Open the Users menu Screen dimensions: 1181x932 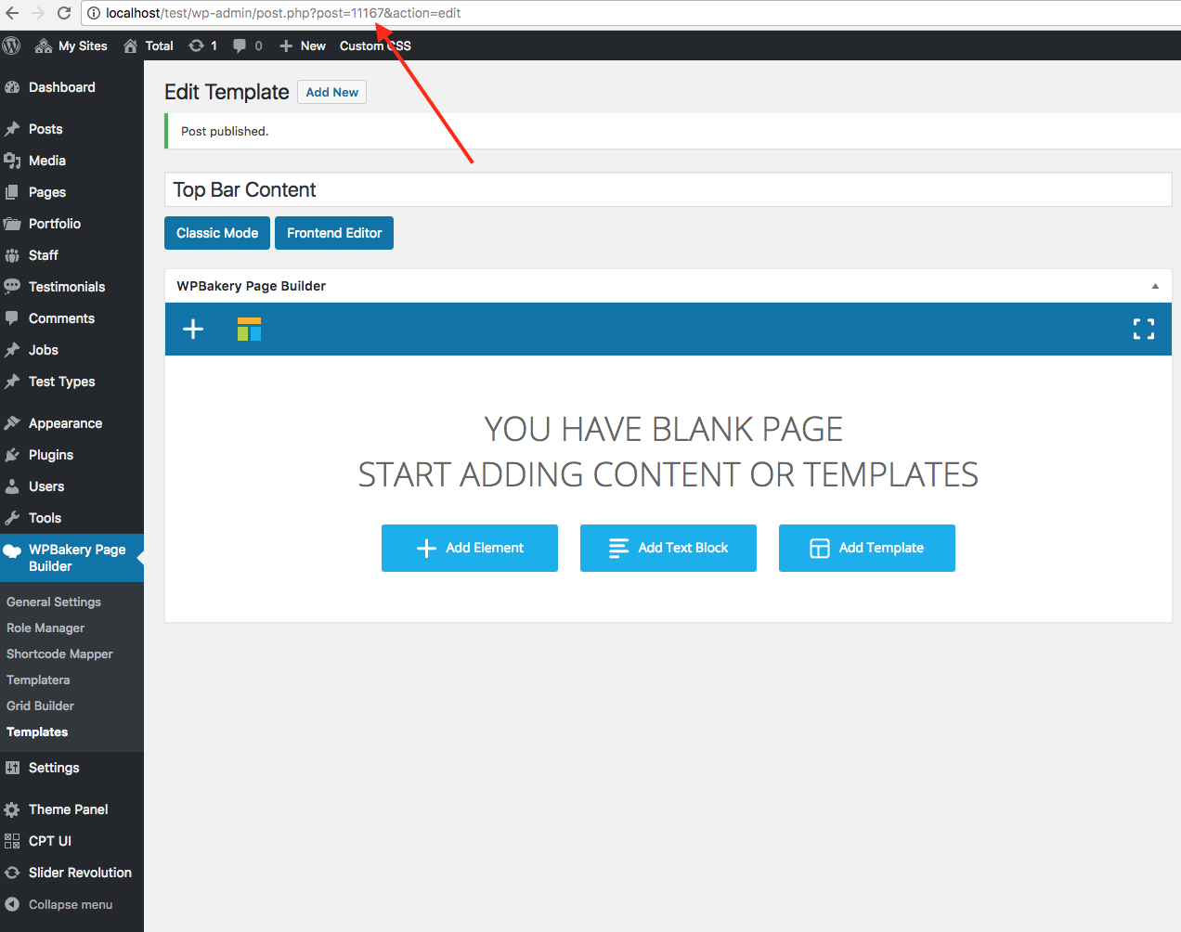[71, 486]
